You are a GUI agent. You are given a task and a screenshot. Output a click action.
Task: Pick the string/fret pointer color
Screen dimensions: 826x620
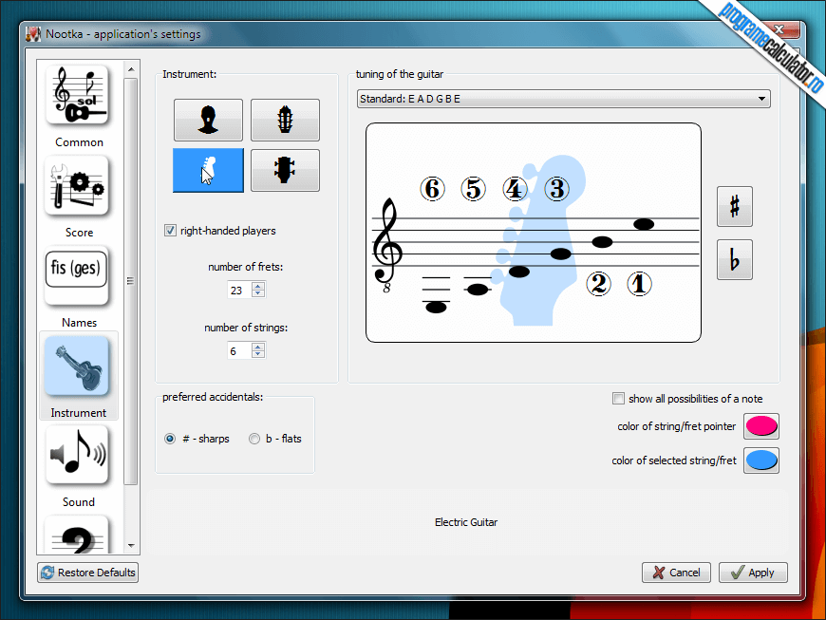pos(761,426)
